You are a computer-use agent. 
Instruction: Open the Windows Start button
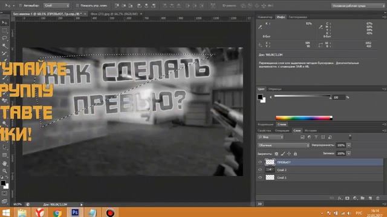5,212
